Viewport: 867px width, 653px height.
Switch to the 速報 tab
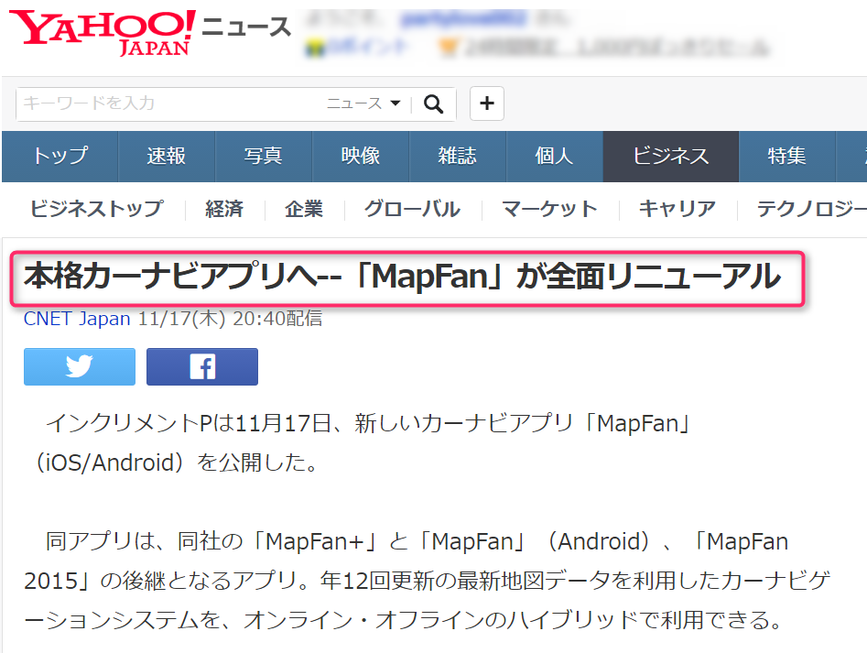point(167,157)
